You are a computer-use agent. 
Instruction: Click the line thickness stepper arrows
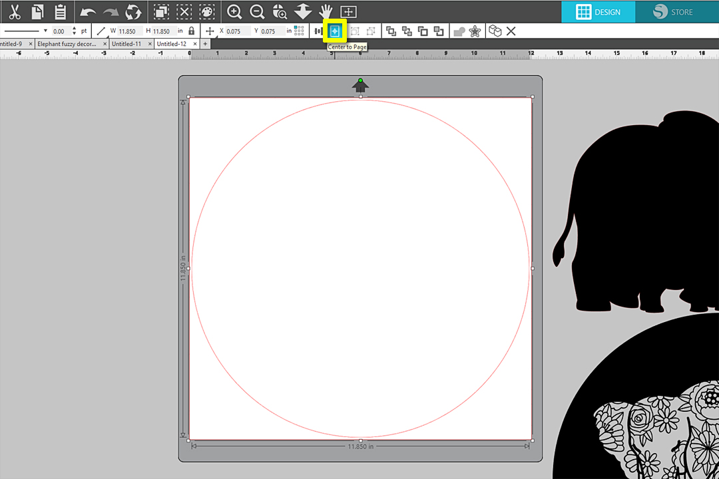click(x=75, y=31)
